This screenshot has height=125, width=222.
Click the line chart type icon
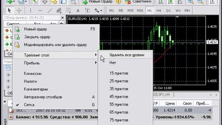tap(180, 2)
